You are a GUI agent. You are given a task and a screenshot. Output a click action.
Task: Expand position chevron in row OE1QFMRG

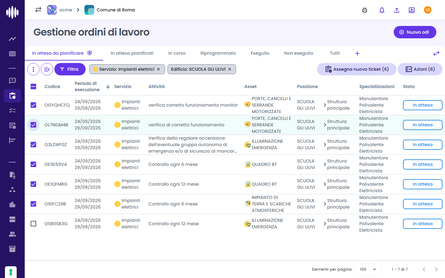point(325,184)
